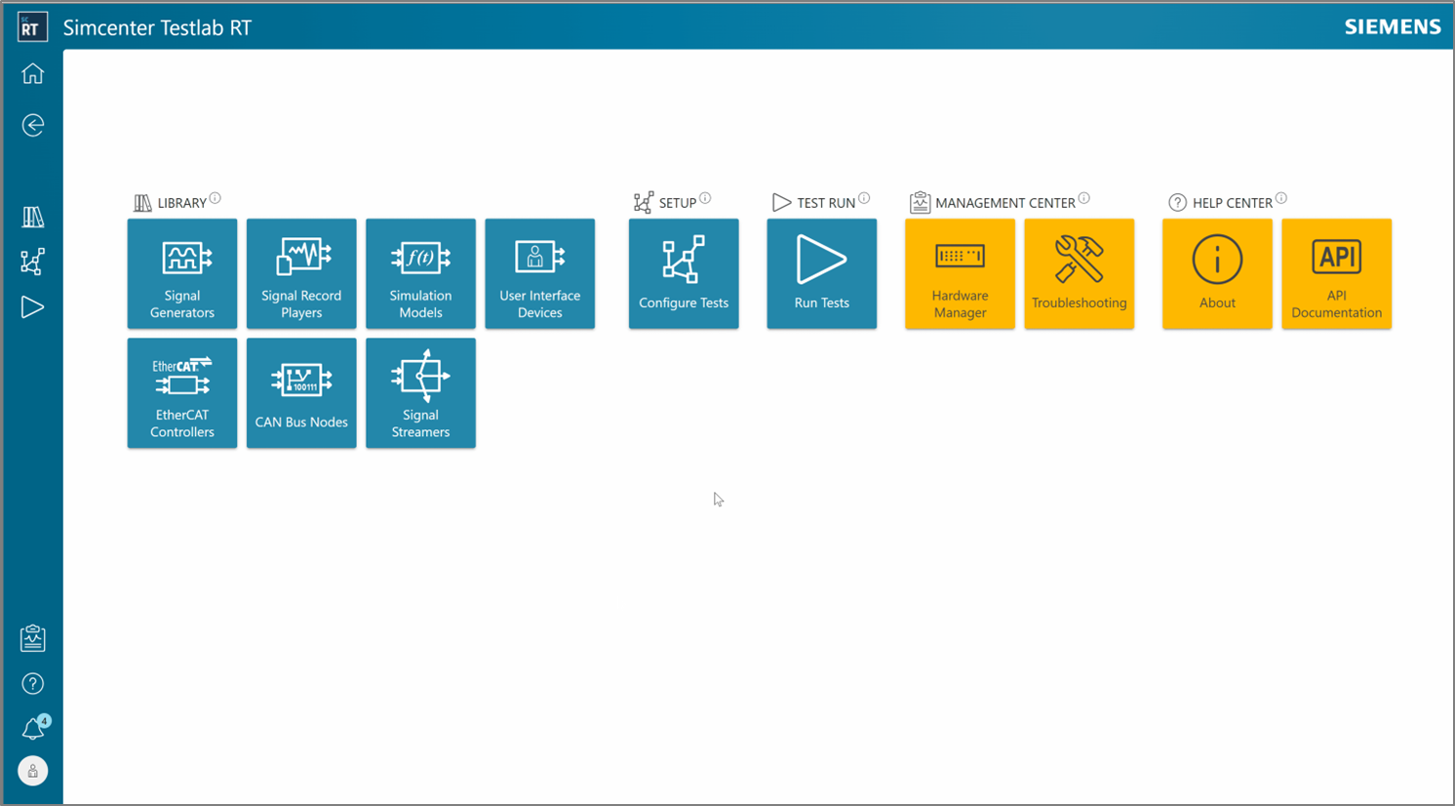Open the Troubleshooting tile
The width and height of the screenshot is (1455, 806).
(x=1080, y=273)
